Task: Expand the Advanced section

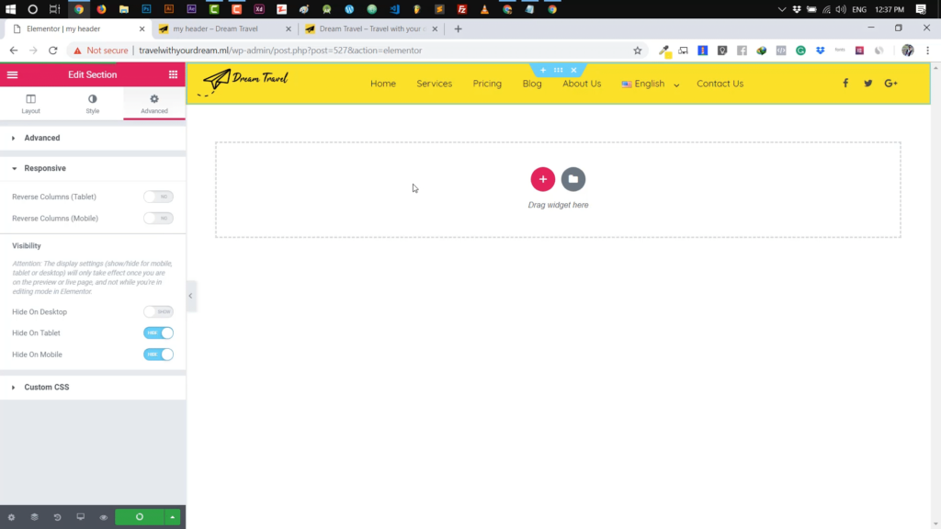Action: [93, 138]
